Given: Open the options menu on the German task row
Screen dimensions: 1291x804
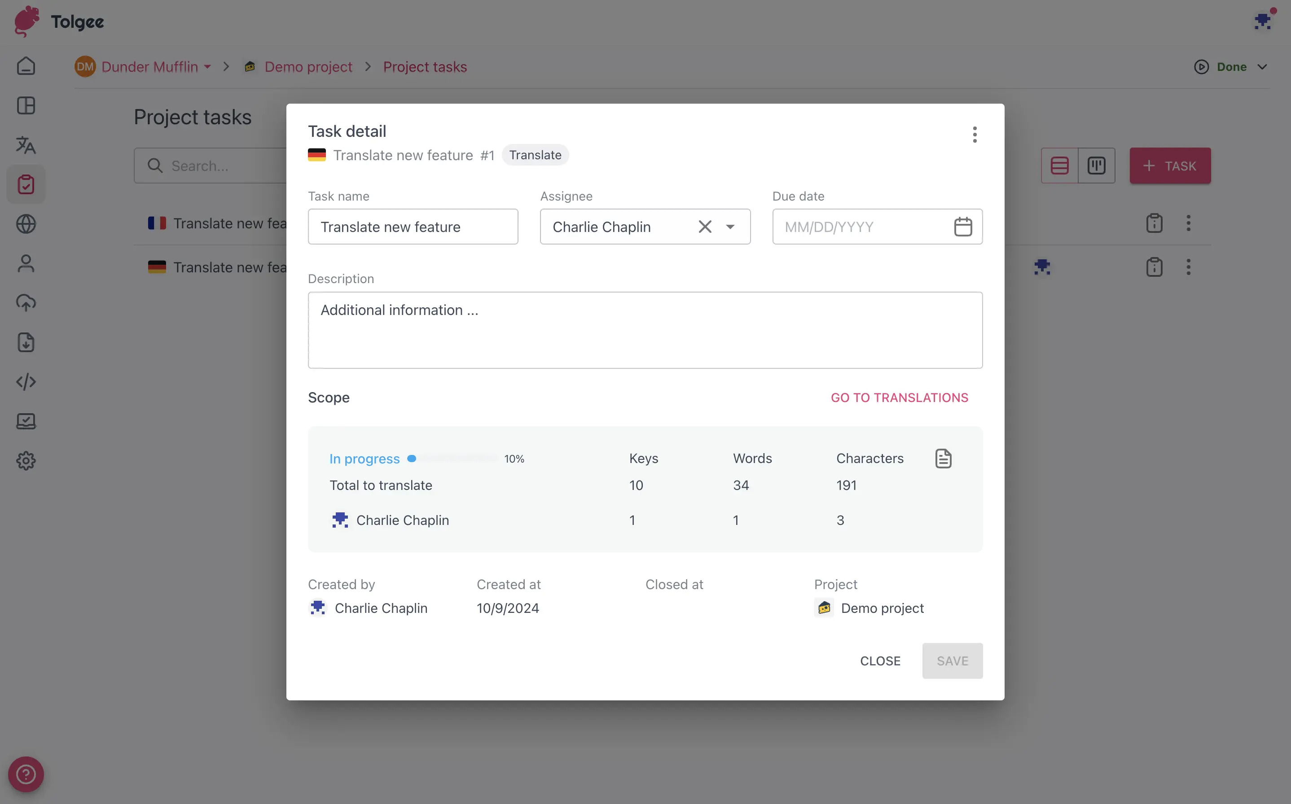Looking at the screenshot, I should click(x=1188, y=267).
